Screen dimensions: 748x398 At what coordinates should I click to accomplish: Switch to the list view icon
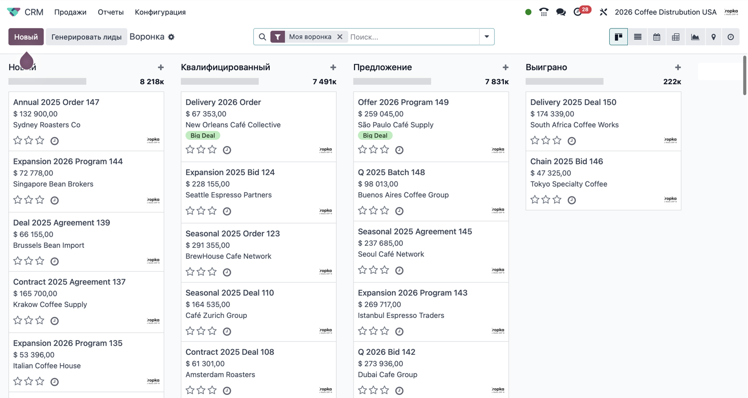click(638, 37)
